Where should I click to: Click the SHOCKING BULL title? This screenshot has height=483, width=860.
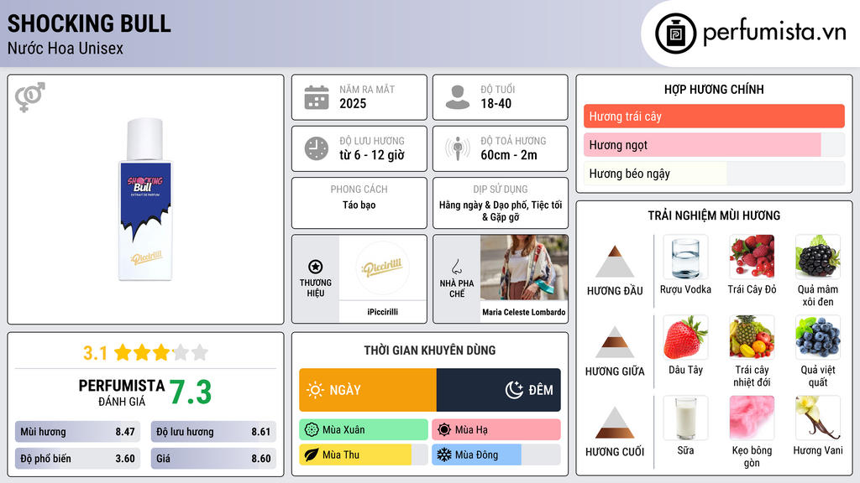(x=89, y=23)
